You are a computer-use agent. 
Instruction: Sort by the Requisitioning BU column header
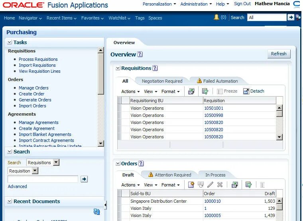tap(166, 101)
